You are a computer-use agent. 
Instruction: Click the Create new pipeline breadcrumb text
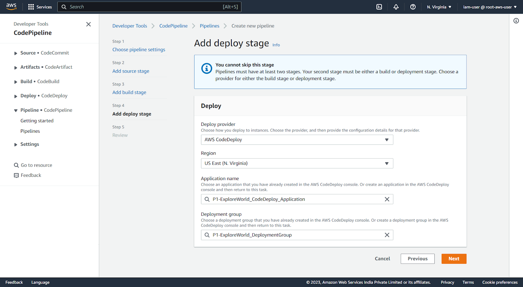click(x=253, y=26)
